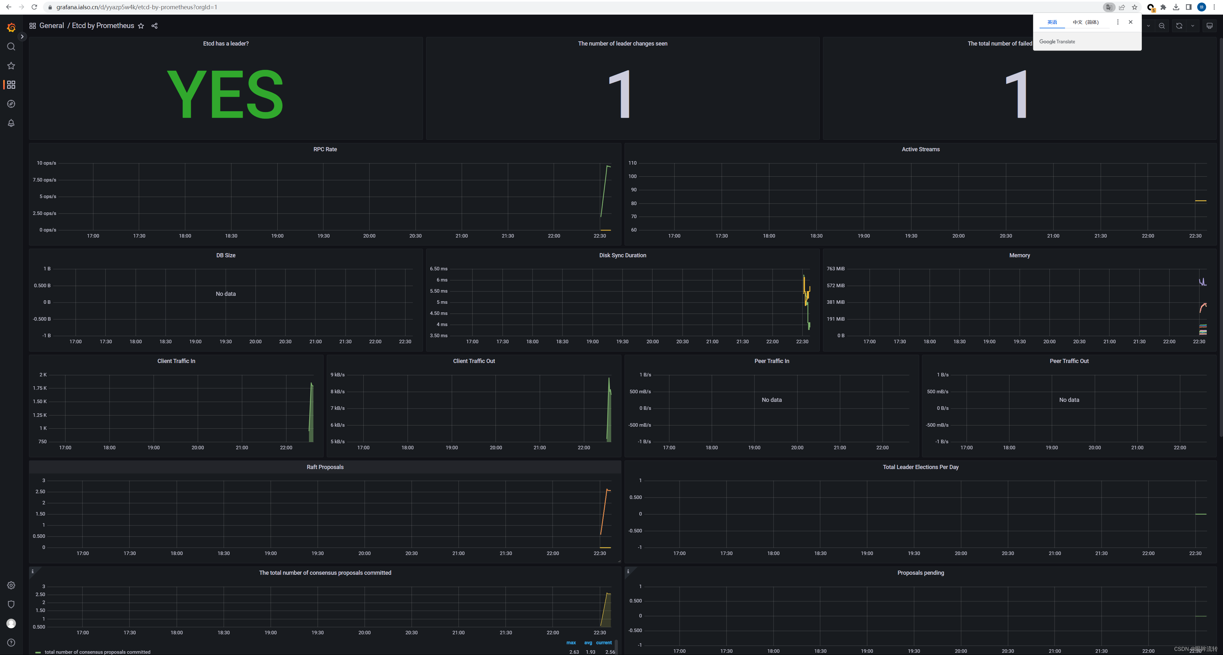Viewport: 1223px width, 655px height.
Task: Reload the browser page
Action: click(34, 7)
